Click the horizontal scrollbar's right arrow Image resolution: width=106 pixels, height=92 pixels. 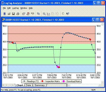(x=100, y=85)
